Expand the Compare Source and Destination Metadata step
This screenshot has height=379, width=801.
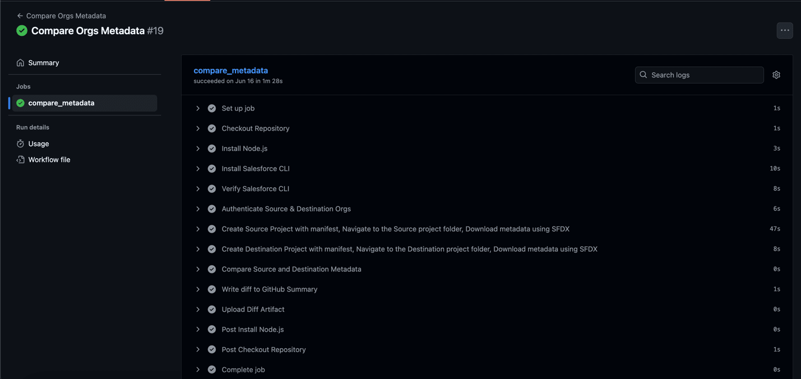(198, 269)
